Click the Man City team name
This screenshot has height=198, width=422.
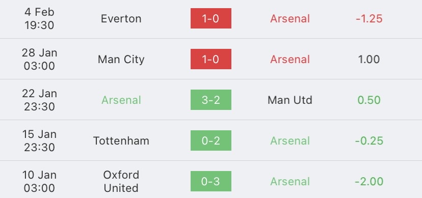(x=121, y=60)
